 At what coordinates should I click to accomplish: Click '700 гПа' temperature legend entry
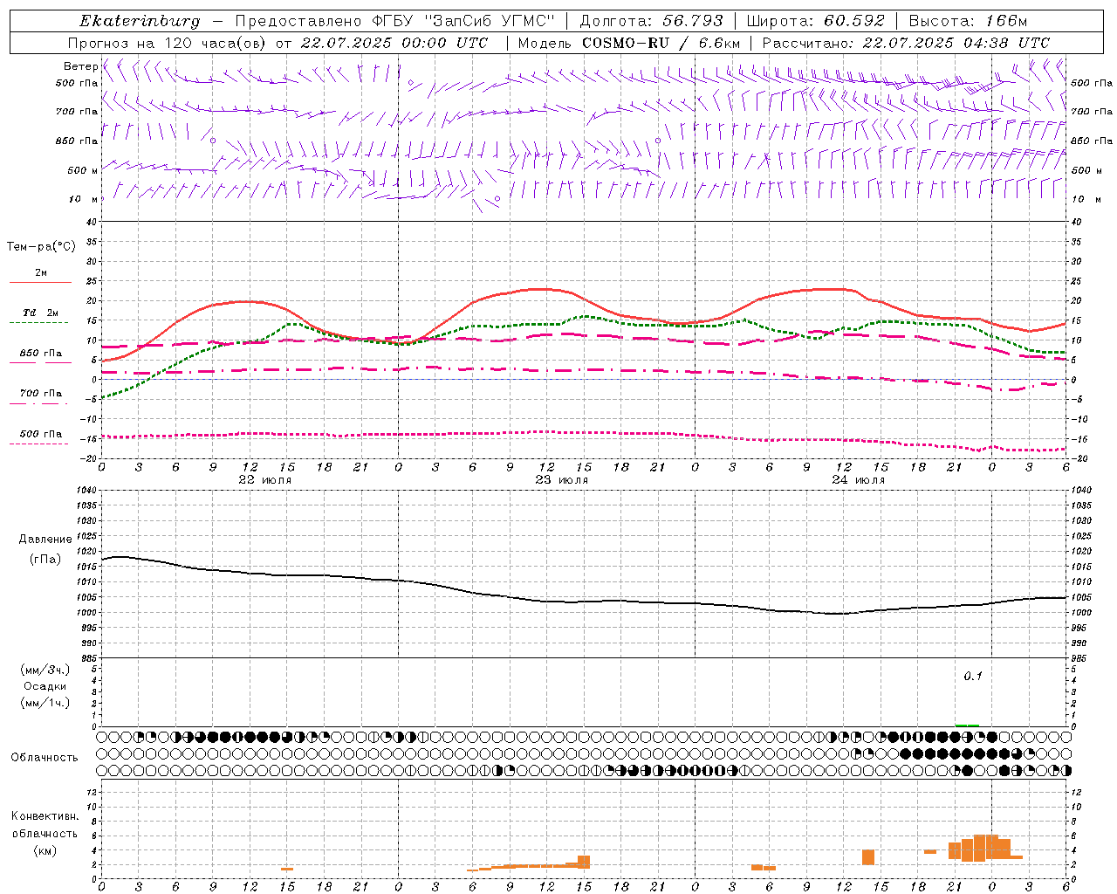[x=41, y=394]
